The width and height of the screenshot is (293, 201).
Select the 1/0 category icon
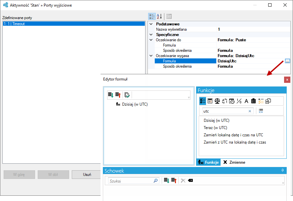coord(239,101)
